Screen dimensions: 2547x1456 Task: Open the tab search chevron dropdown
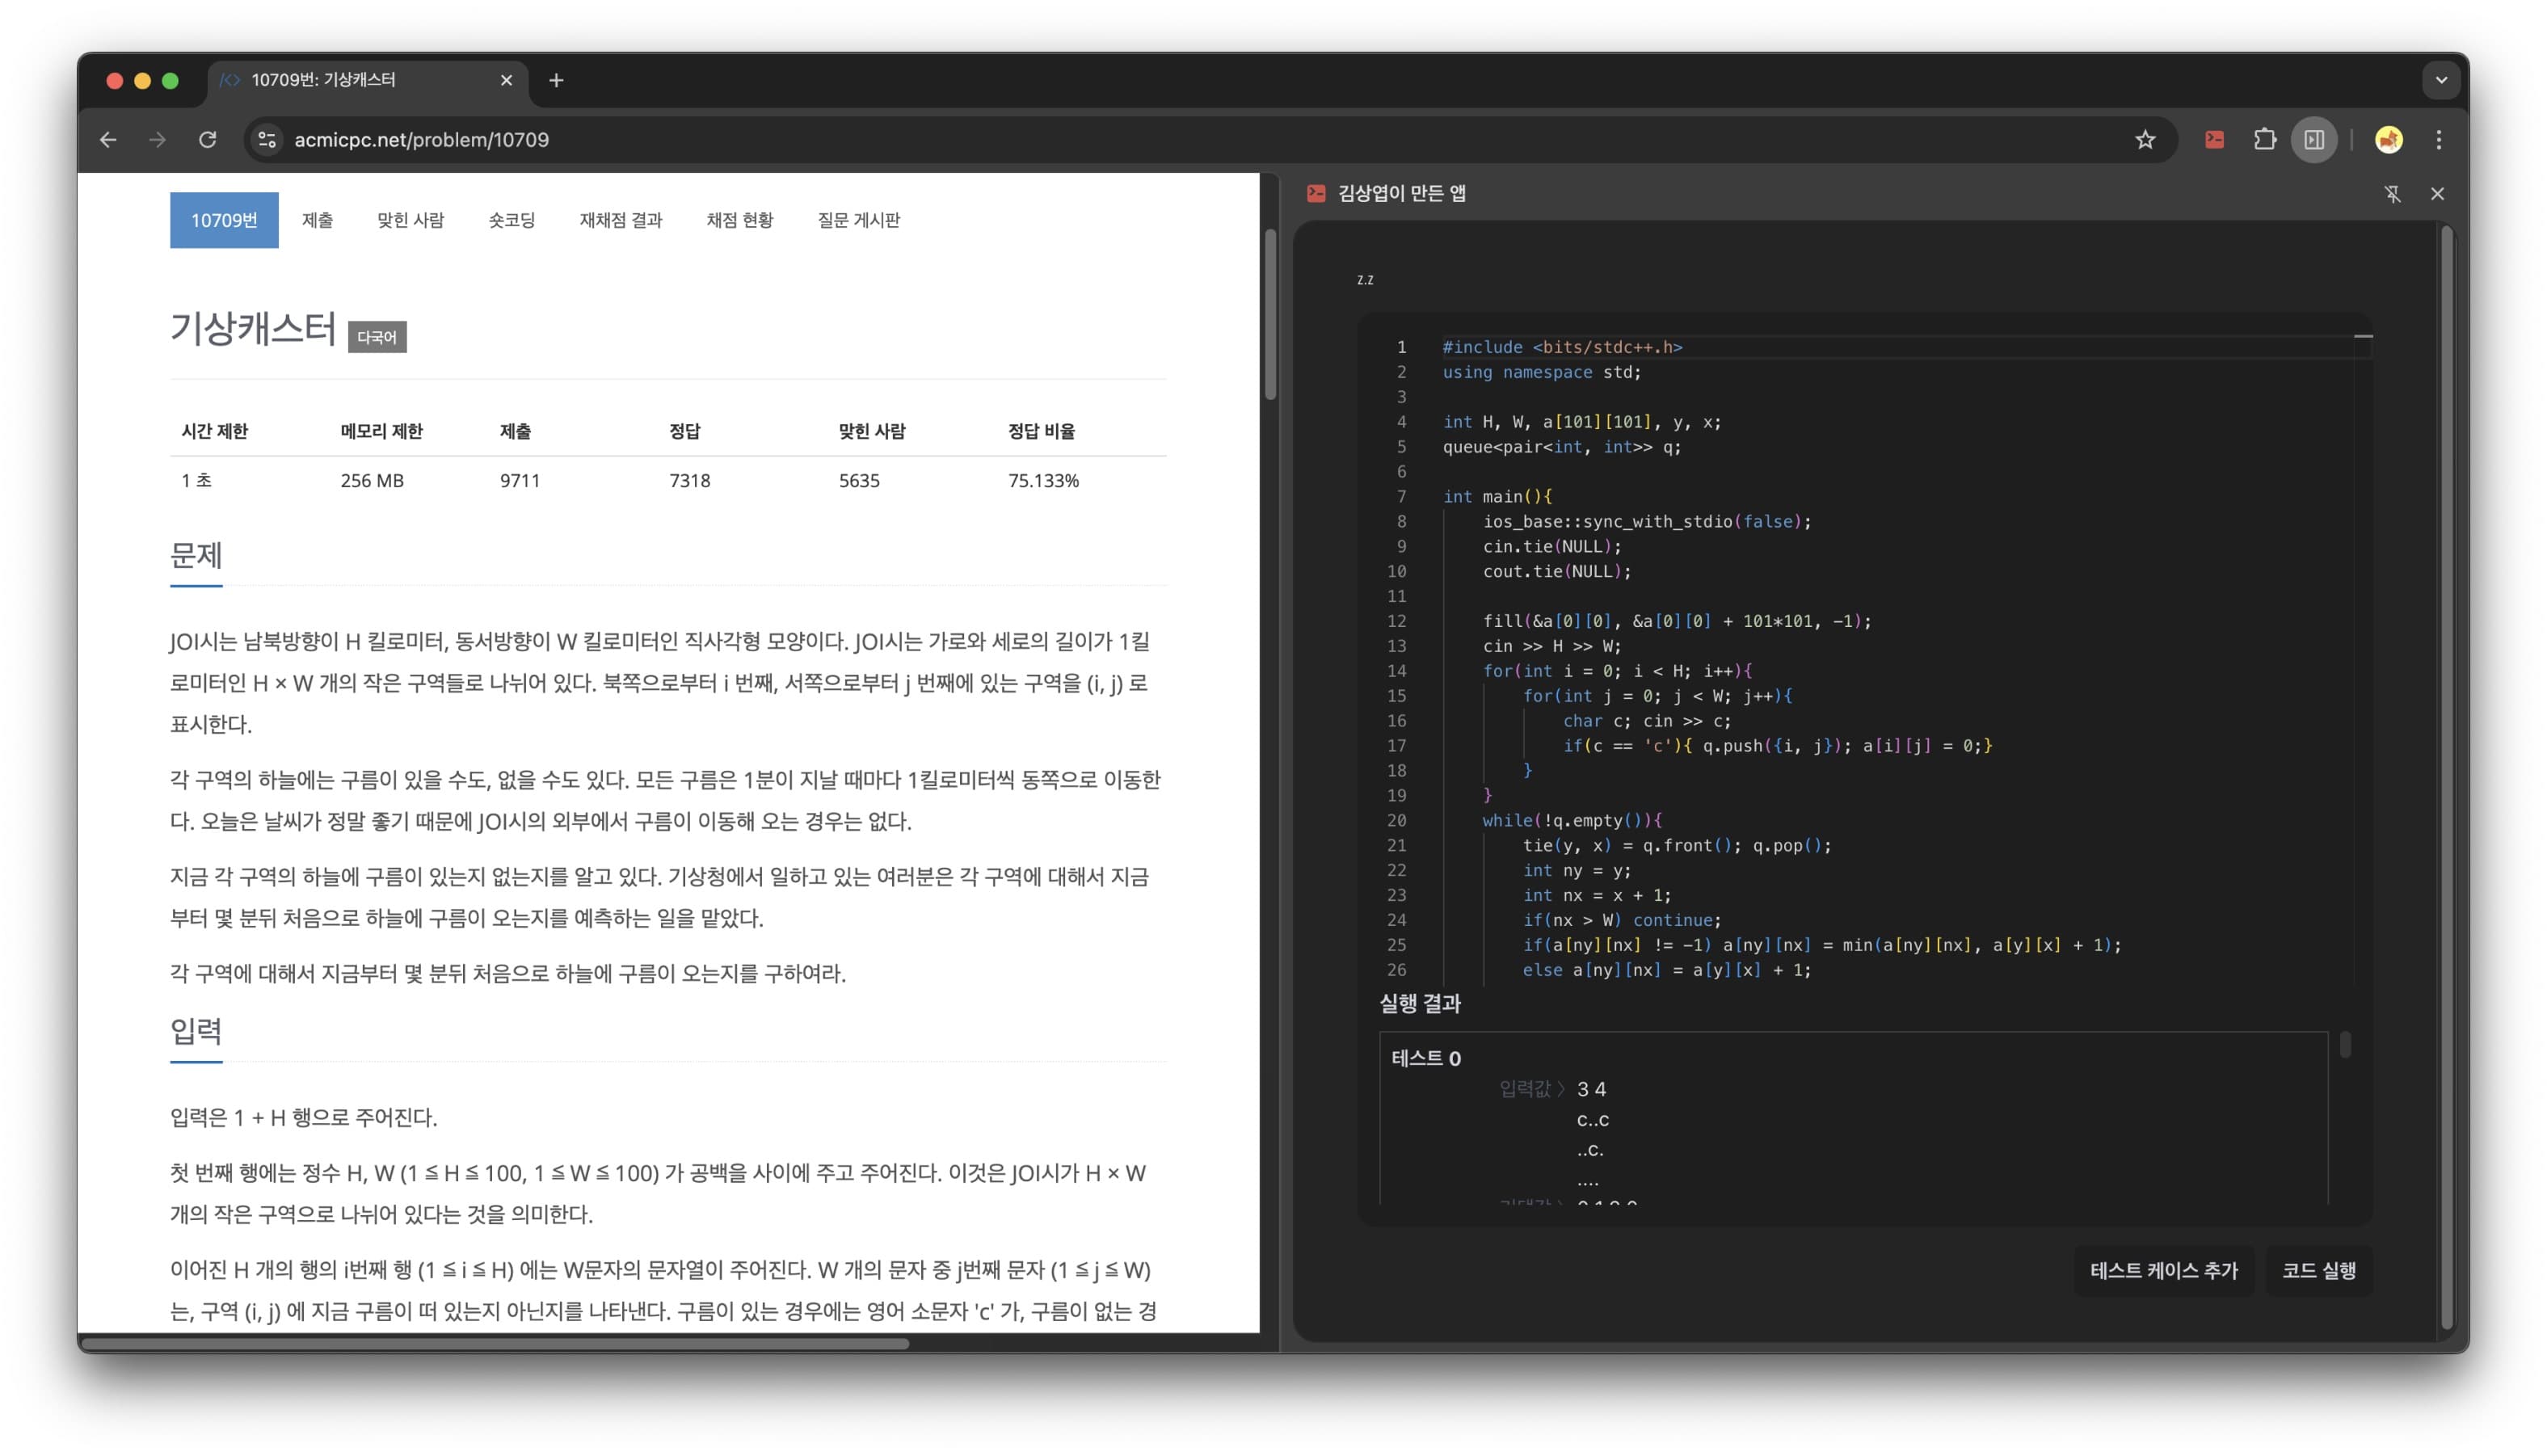(2440, 80)
